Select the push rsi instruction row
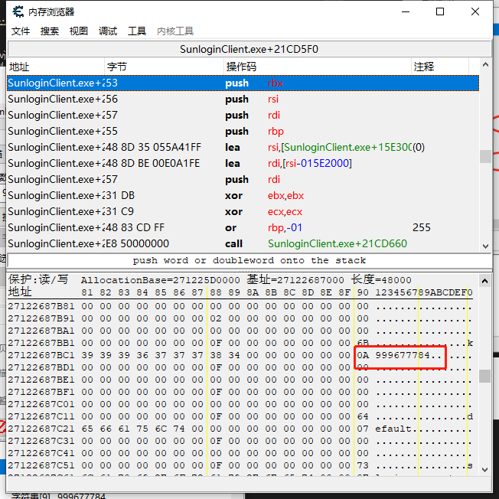This screenshot has height=499, width=499. coord(243,99)
